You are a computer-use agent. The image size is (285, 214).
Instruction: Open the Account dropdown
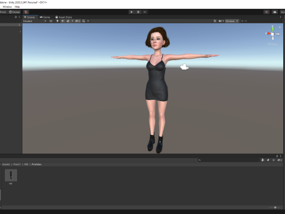point(283,12)
